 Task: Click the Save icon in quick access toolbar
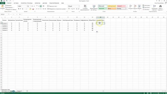(4, 1)
